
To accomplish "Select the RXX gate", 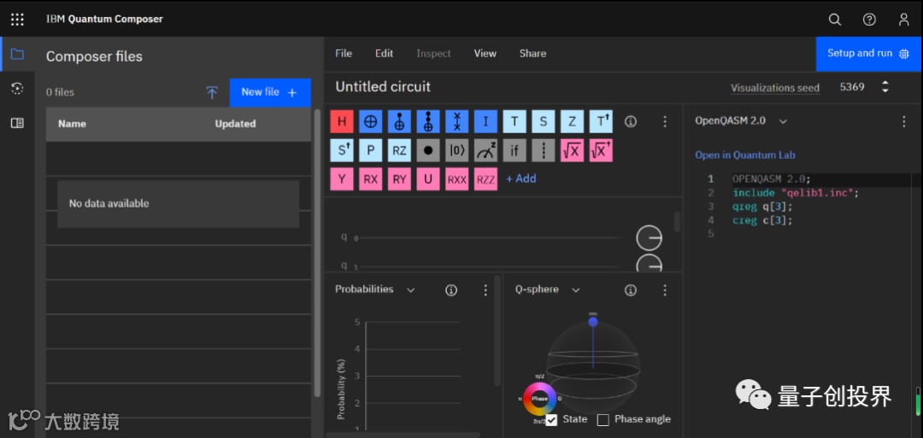I will click(x=456, y=179).
